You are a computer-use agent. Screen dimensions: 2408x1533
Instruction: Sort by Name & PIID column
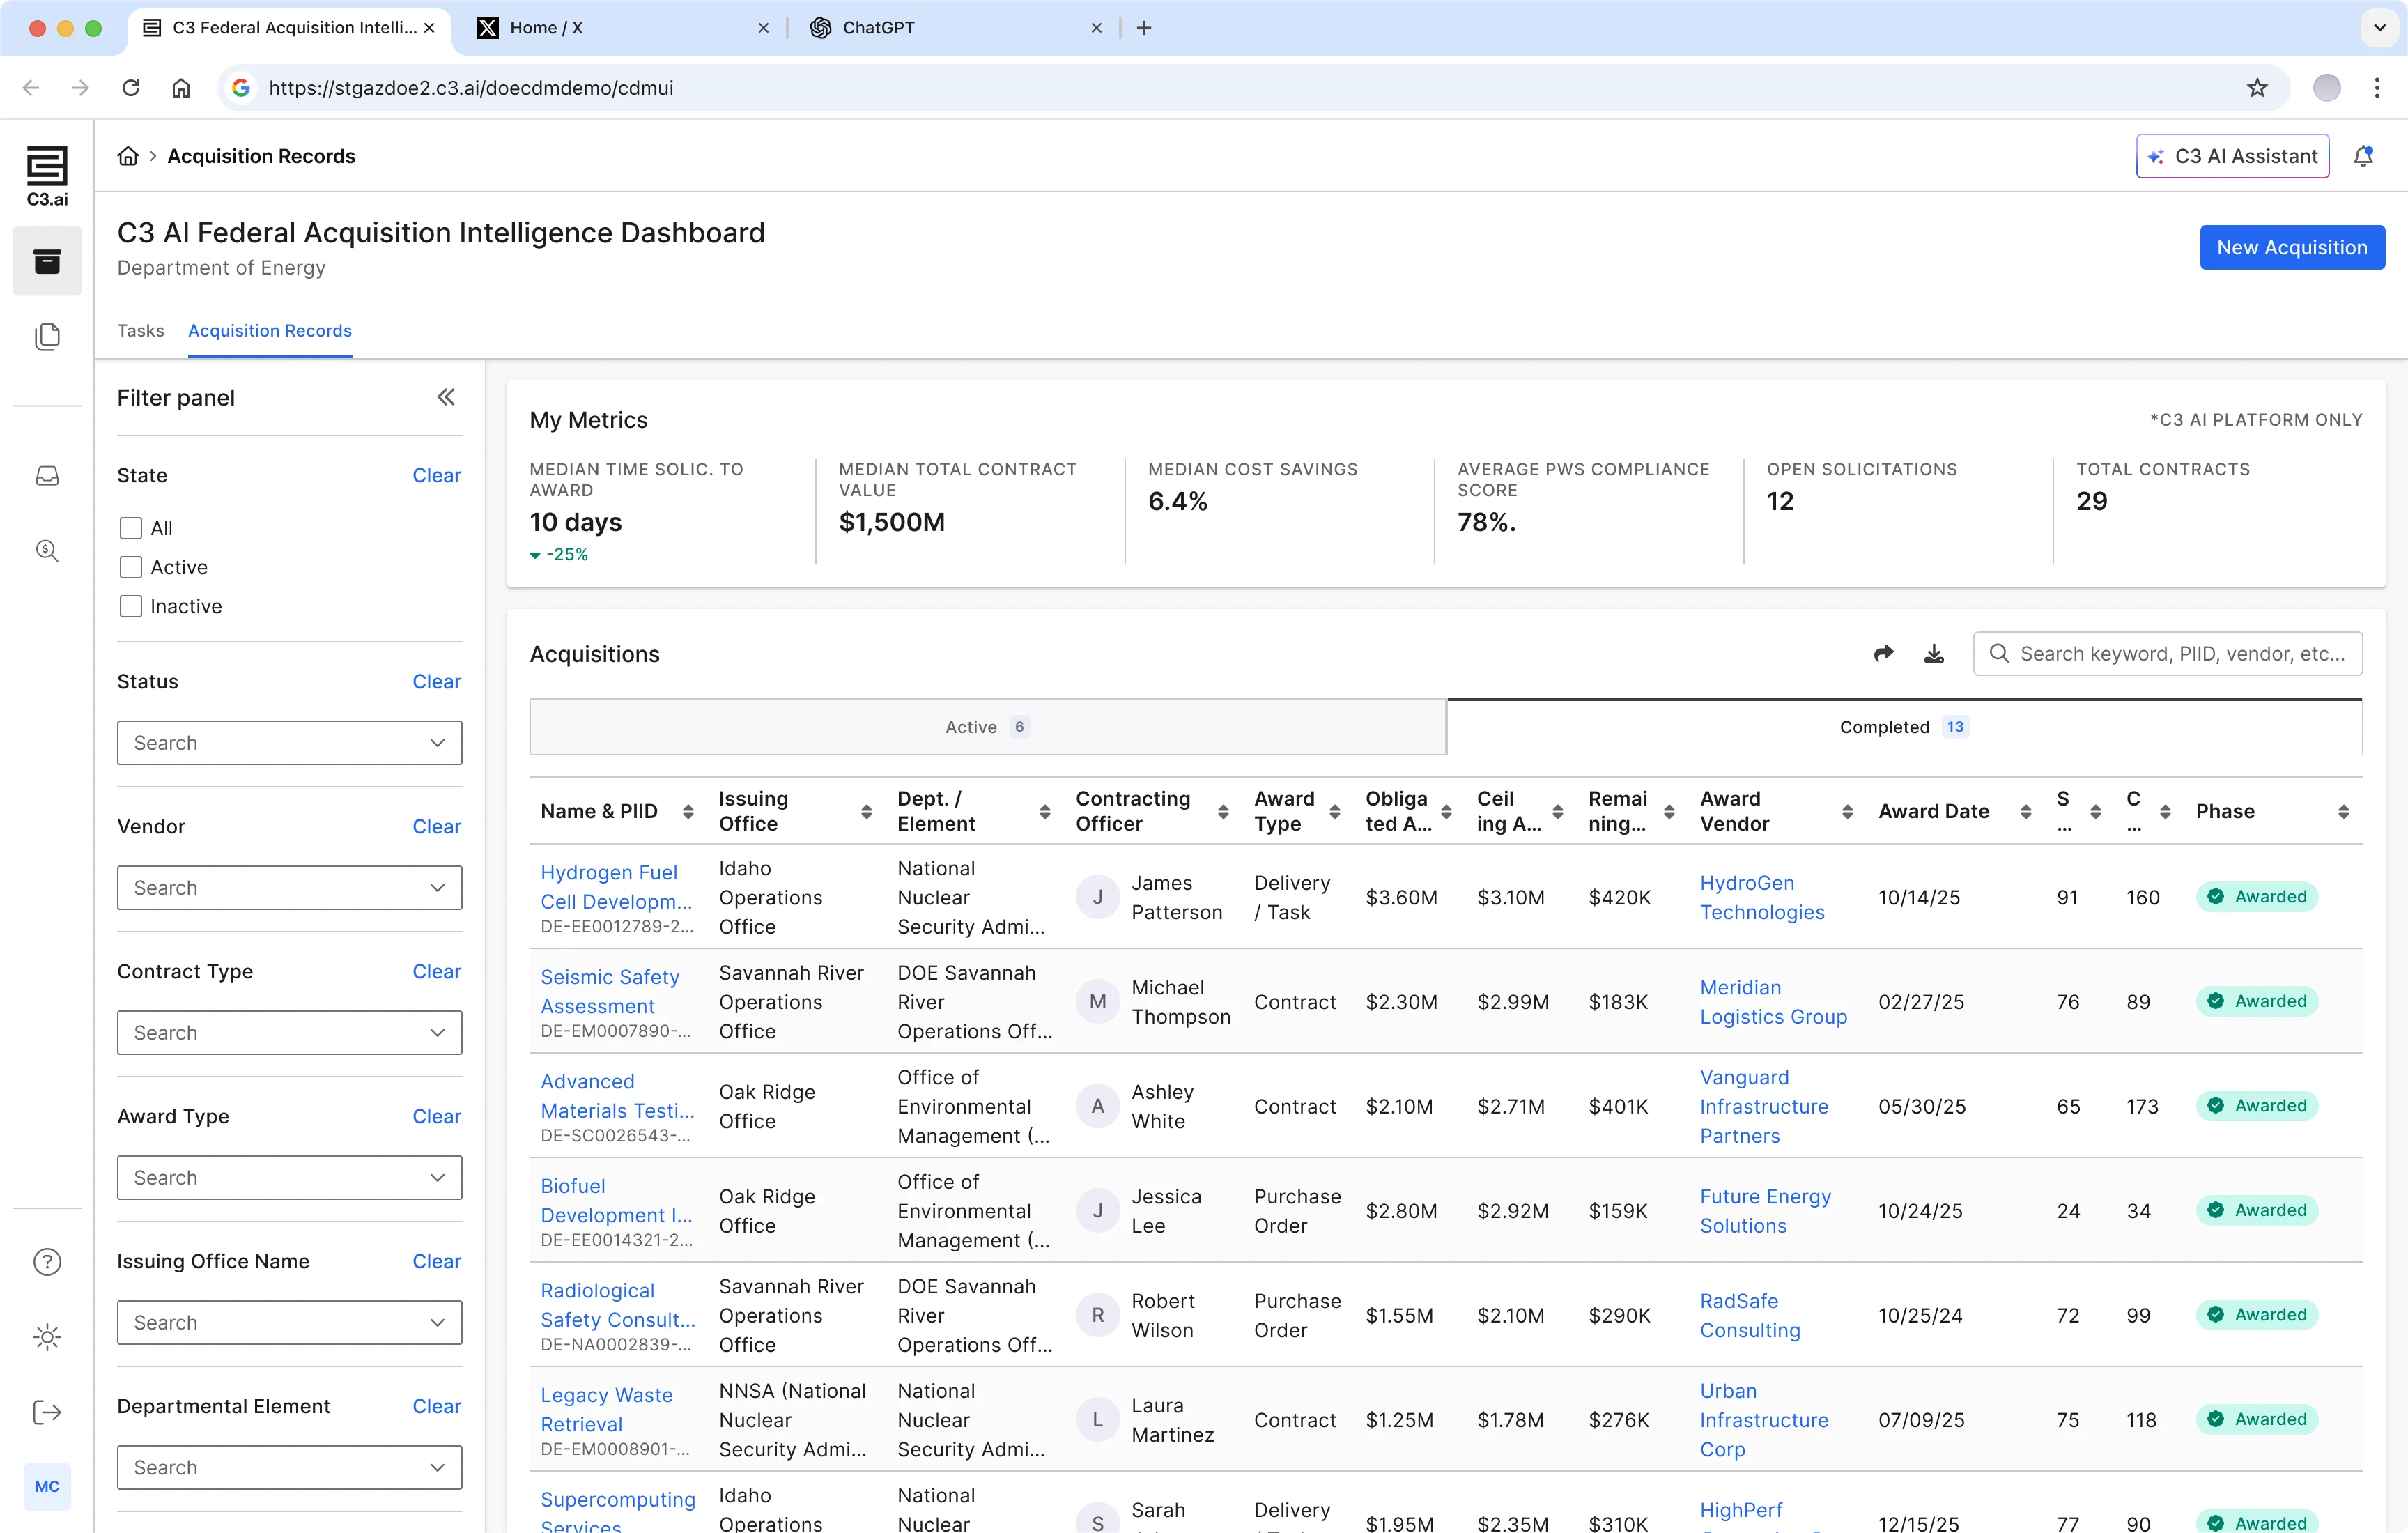coord(688,811)
